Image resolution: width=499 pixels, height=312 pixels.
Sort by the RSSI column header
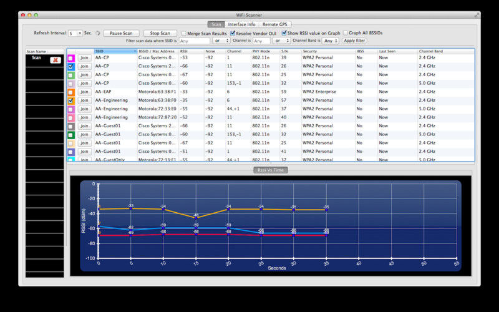pyautogui.click(x=191, y=51)
